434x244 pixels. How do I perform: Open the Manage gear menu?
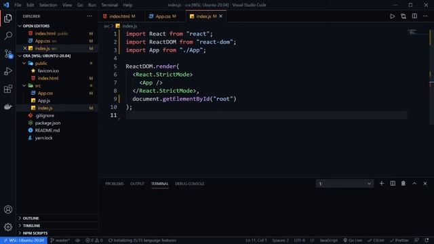point(8,227)
